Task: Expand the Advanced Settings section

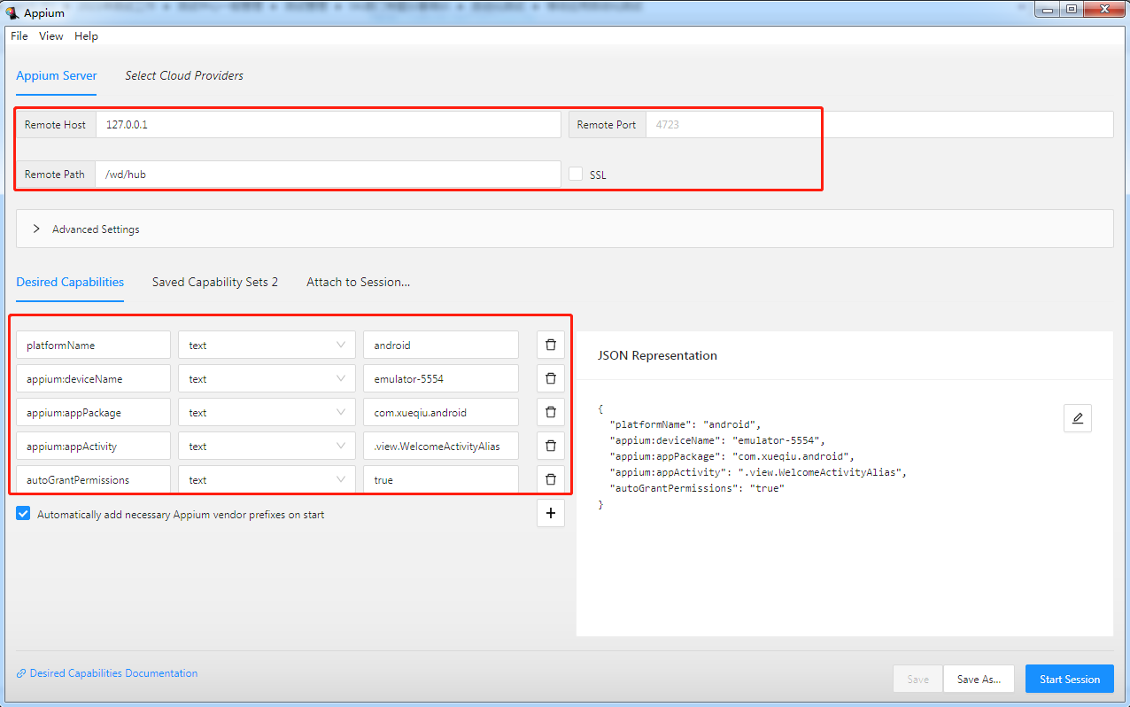Action: coord(565,229)
